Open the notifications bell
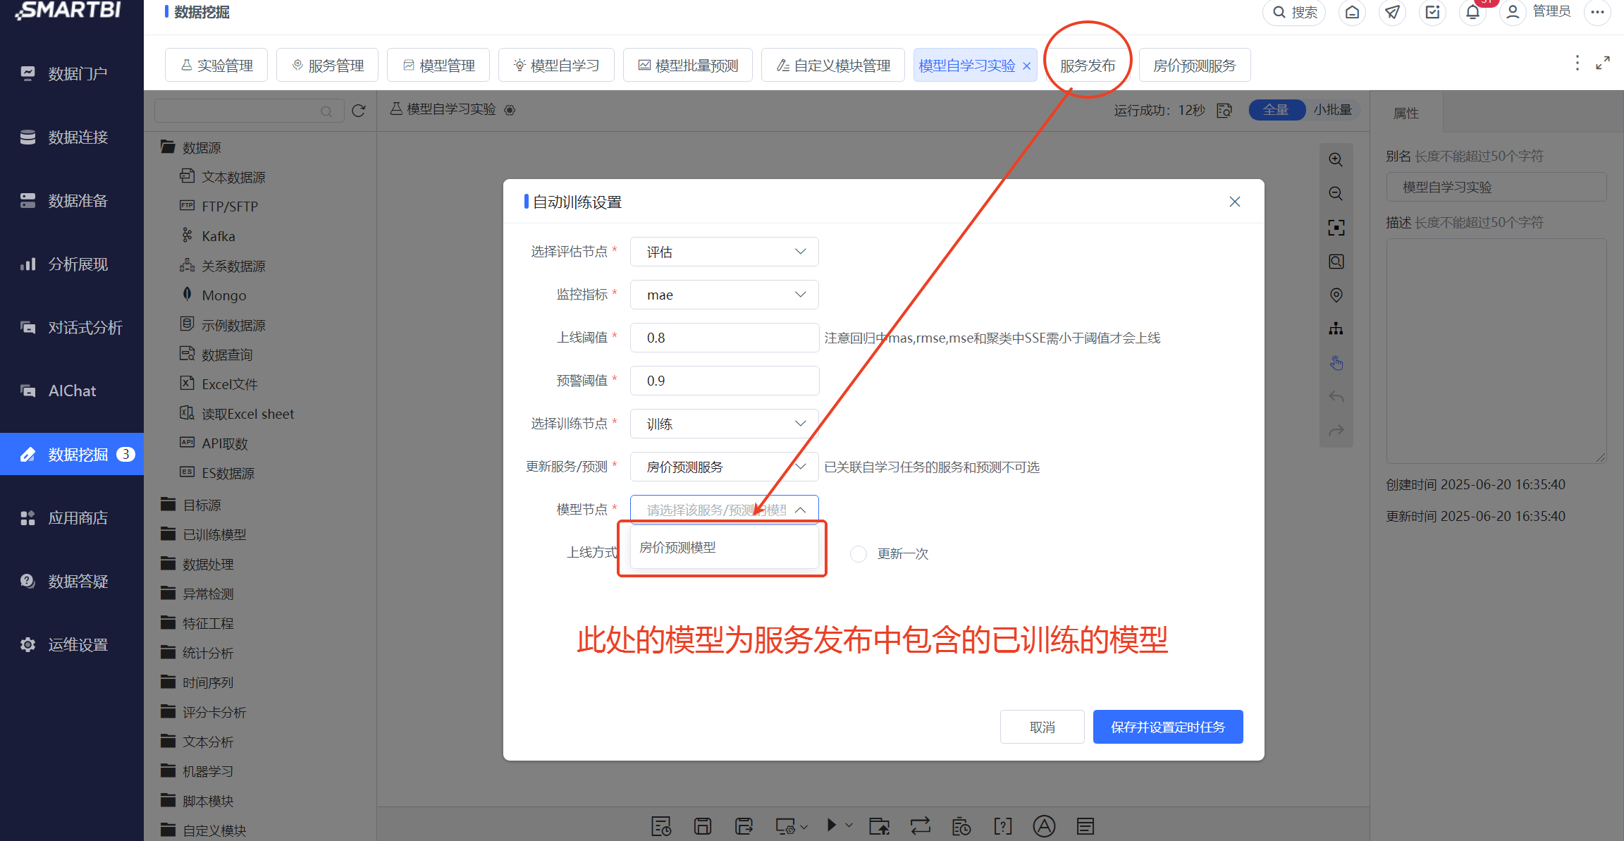This screenshot has height=841, width=1624. click(1472, 12)
